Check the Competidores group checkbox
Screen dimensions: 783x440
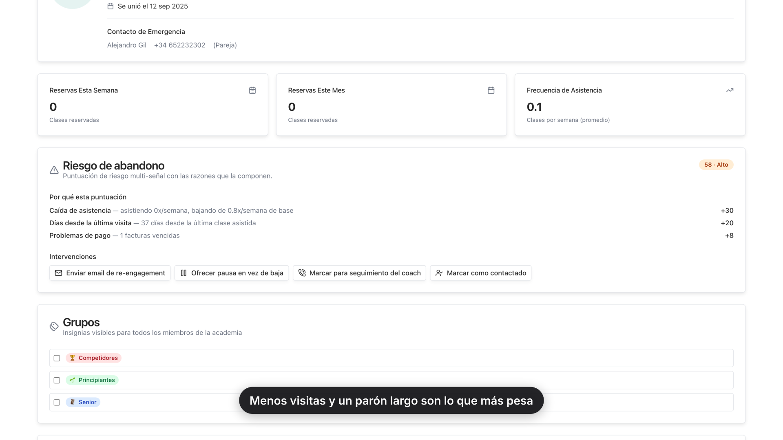tap(57, 358)
